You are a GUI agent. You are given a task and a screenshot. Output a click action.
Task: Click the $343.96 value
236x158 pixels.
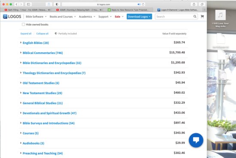click(x=179, y=133)
